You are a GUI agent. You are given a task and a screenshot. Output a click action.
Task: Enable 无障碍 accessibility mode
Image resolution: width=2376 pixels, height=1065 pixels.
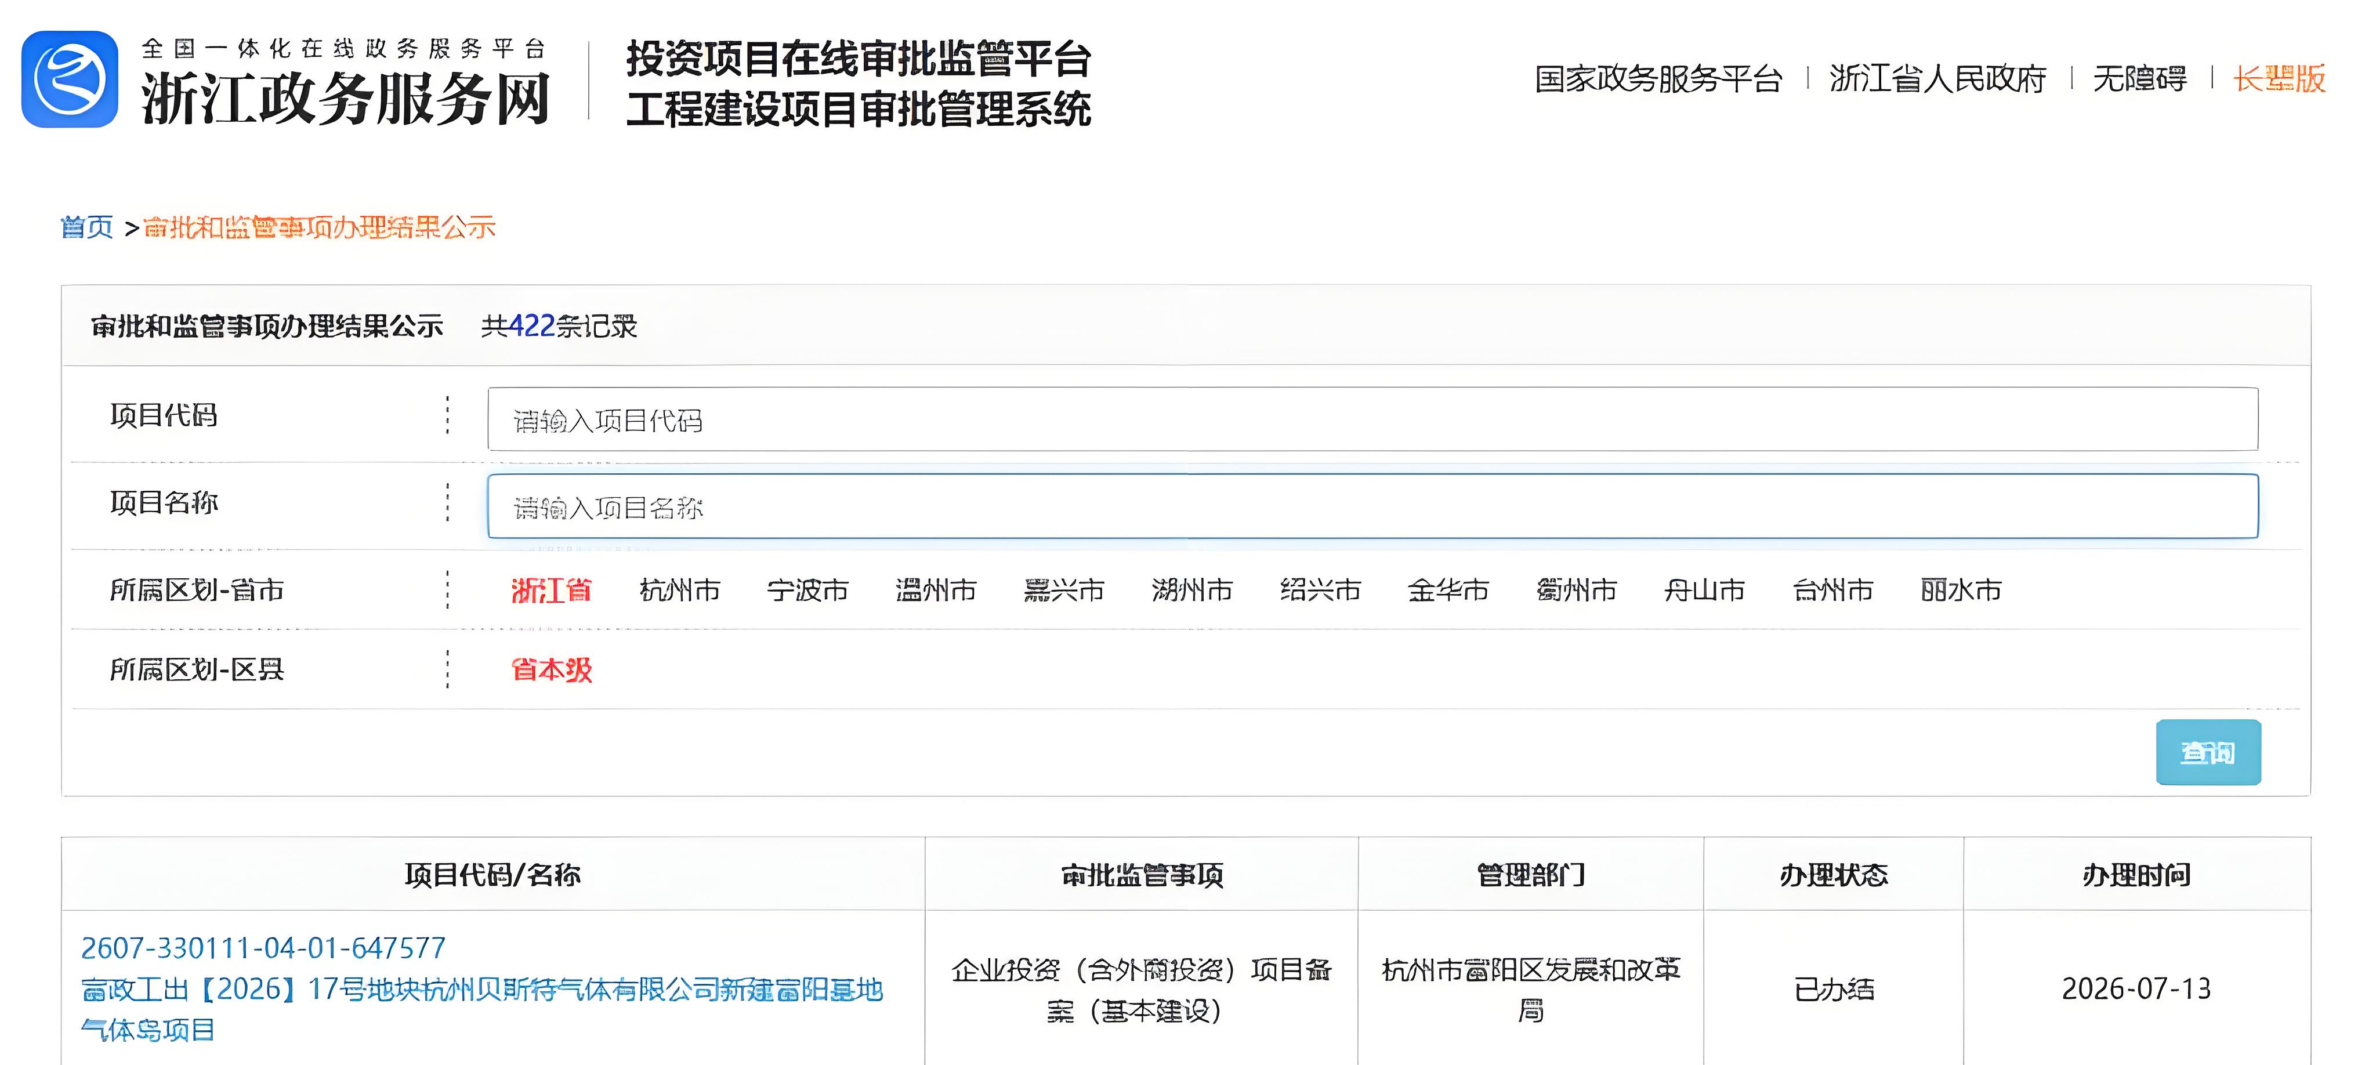2140,78
